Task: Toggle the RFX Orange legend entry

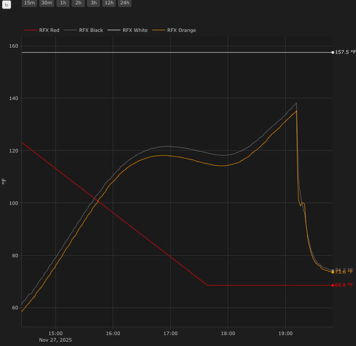Action: pyautogui.click(x=174, y=31)
